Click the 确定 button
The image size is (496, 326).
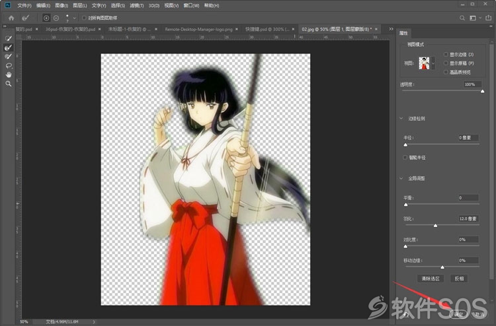(x=458, y=314)
